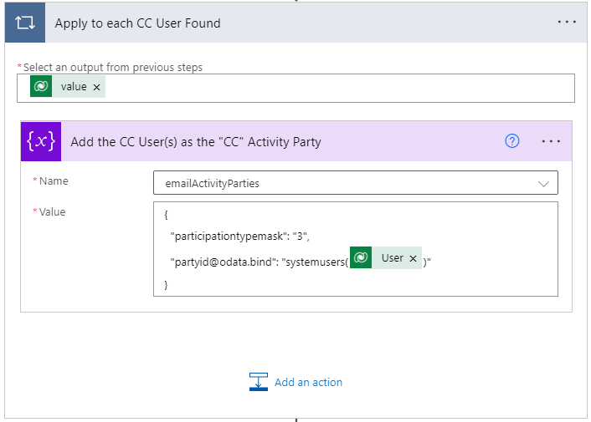
Task: Select the User dynamic content token
Action: click(392, 259)
